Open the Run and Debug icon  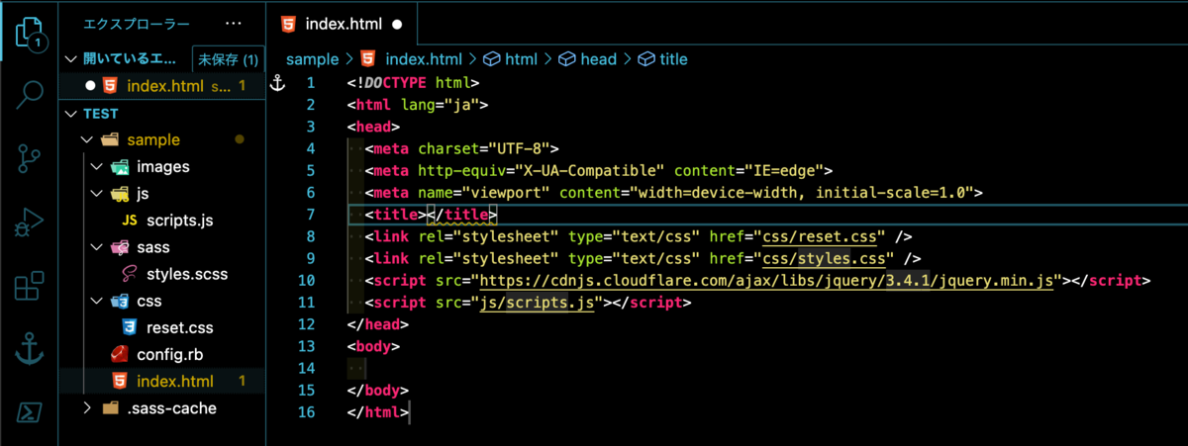pyautogui.click(x=30, y=222)
